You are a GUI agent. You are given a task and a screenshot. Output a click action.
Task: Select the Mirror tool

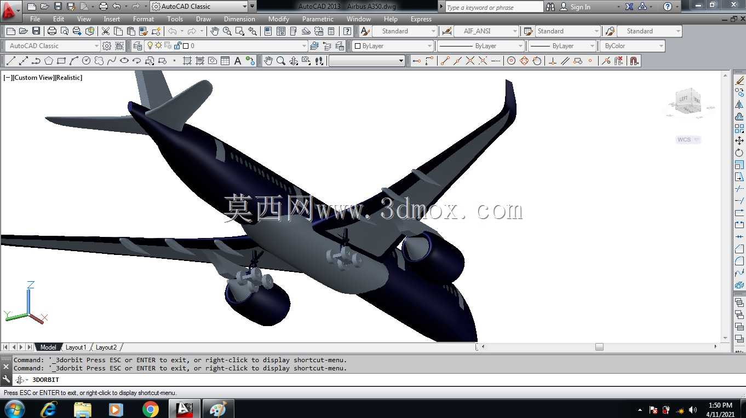(x=739, y=104)
